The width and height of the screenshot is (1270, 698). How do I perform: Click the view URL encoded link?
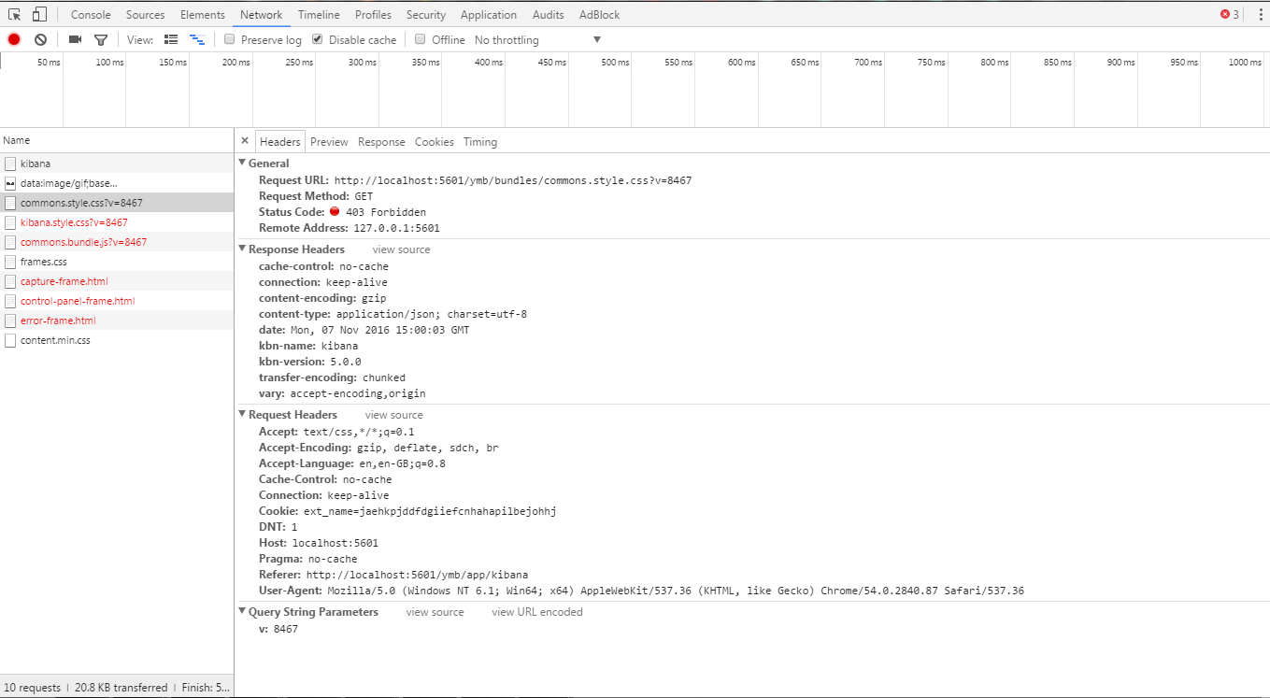click(537, 612)
